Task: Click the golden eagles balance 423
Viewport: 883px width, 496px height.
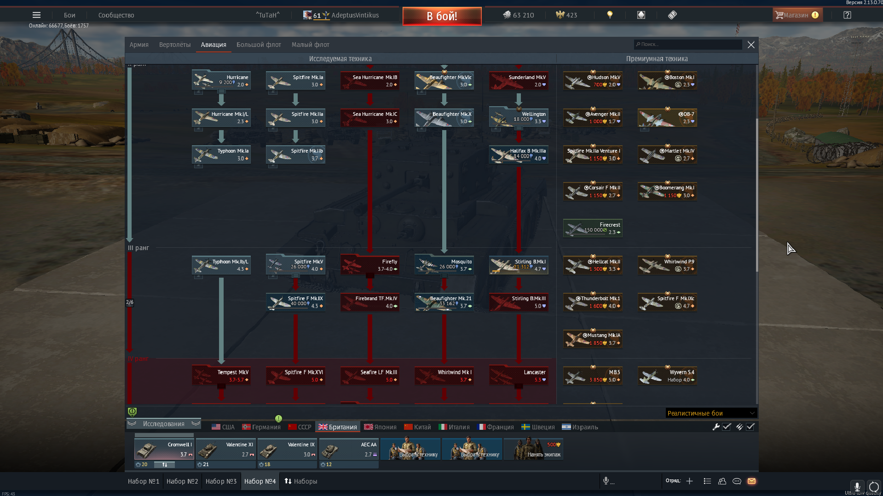Action: [x=566, y=15]
